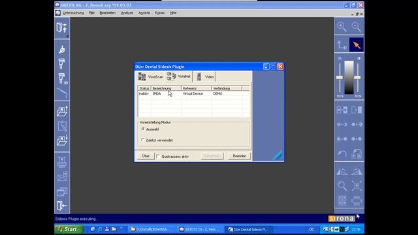Click the open image folder icon with up arrow
This screenshot has width=418, height=235.
(62, 111)
